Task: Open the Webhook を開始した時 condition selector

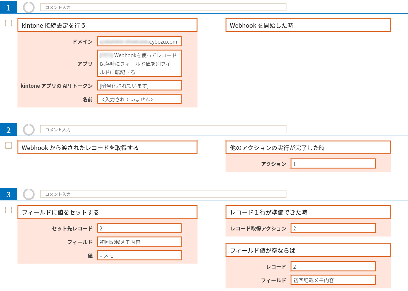Action: [x=308, y=25]
